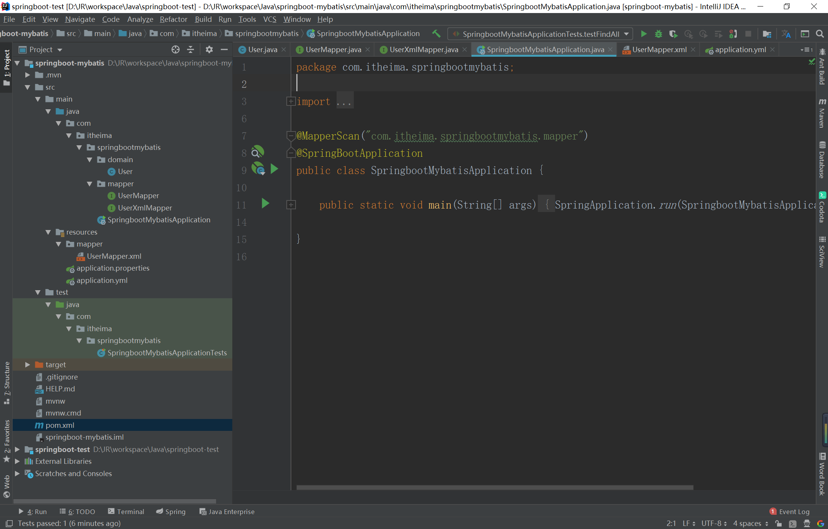Open the Maven tool window
This screenshot has width=828, height=529.
822,113
